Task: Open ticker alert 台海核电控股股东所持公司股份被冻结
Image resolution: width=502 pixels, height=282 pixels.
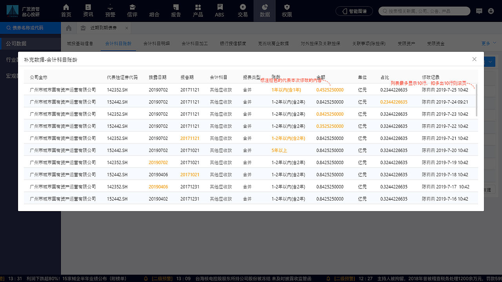Action: pos(253,279)
